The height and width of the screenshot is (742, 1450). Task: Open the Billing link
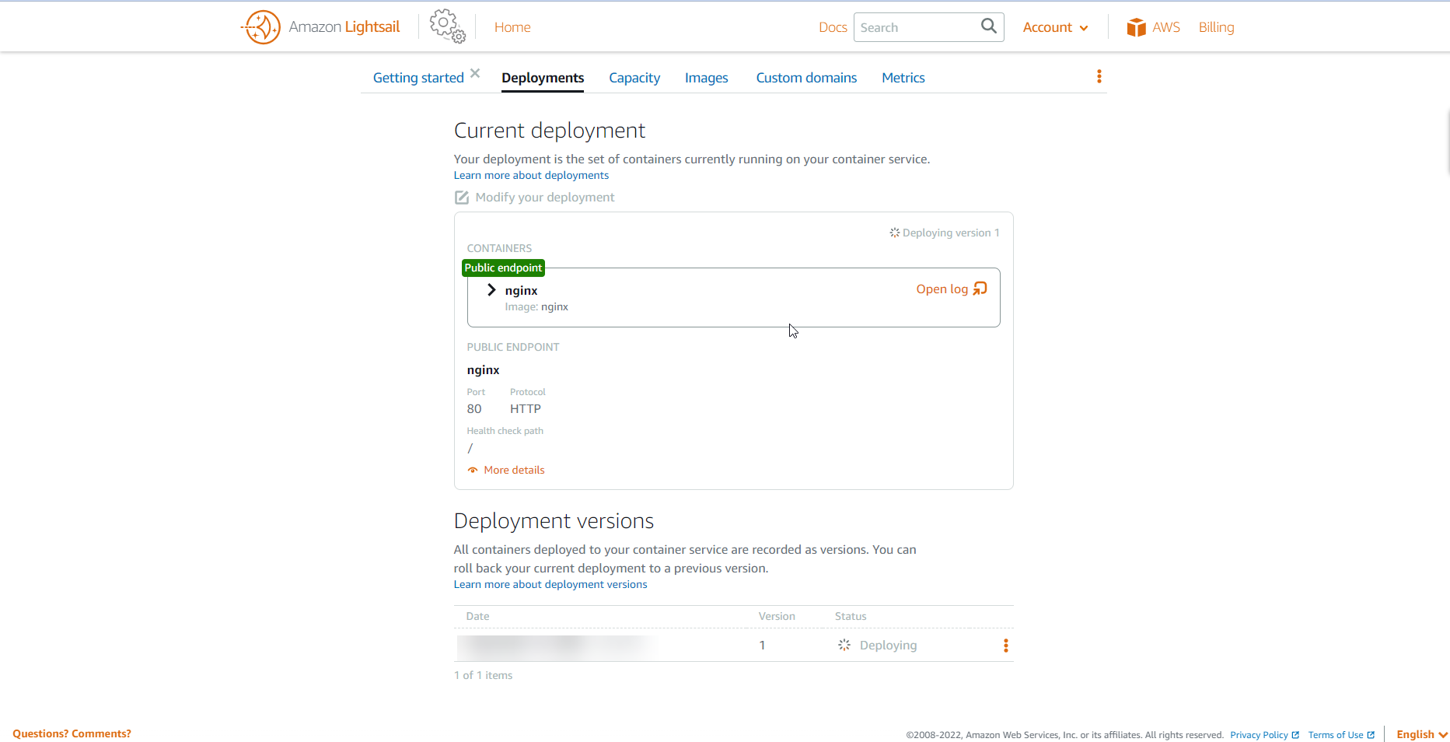1216,27
